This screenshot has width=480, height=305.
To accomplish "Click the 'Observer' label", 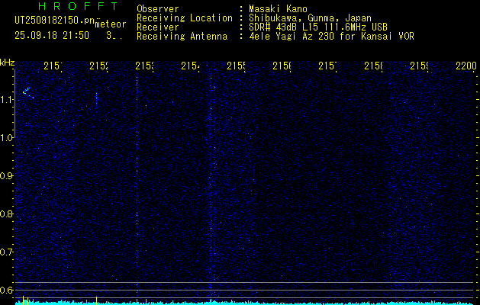I will tap(158, 9).
